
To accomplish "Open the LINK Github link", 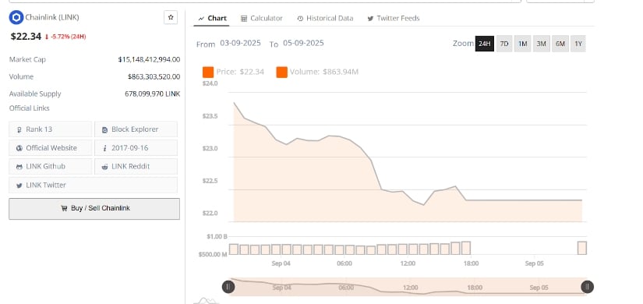I will click(x=51, y=167).
